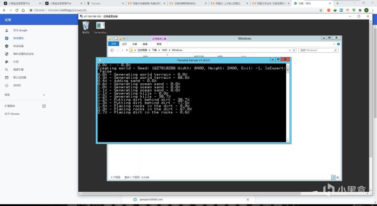Viewport: 377px width, 206px height.
Task: Click the Explorer back navigation arrow
Action: (x=112, y=50)
